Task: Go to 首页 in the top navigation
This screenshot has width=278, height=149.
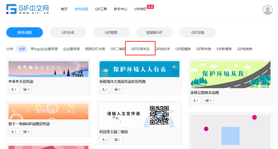Action: (64, 9)
